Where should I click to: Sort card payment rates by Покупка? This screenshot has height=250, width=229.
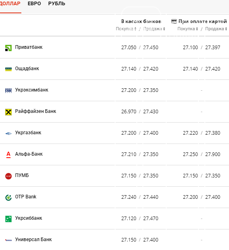click(x=188, y=29)
